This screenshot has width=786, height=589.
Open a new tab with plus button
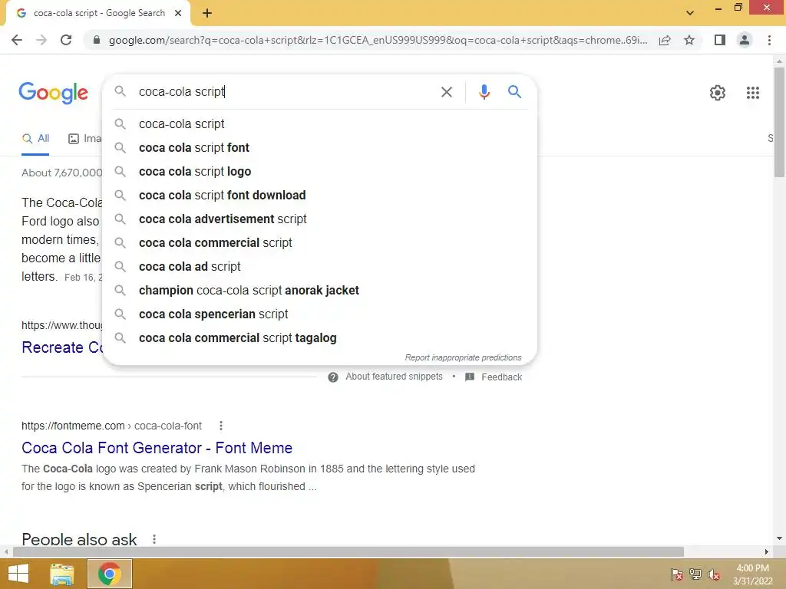pos(207,14)
